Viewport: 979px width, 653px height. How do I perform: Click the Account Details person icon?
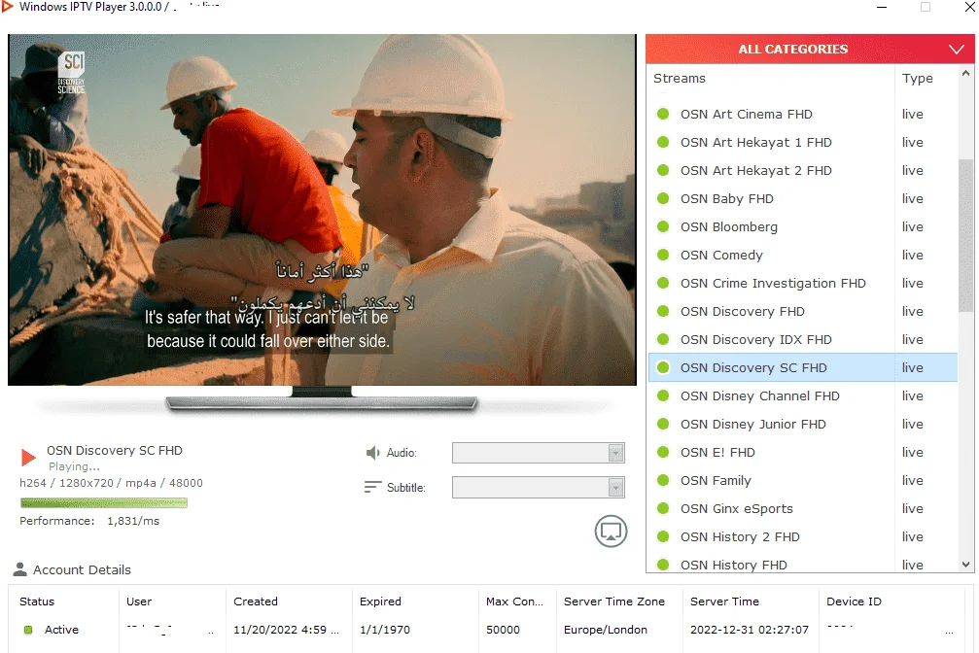tap(20, 569)
